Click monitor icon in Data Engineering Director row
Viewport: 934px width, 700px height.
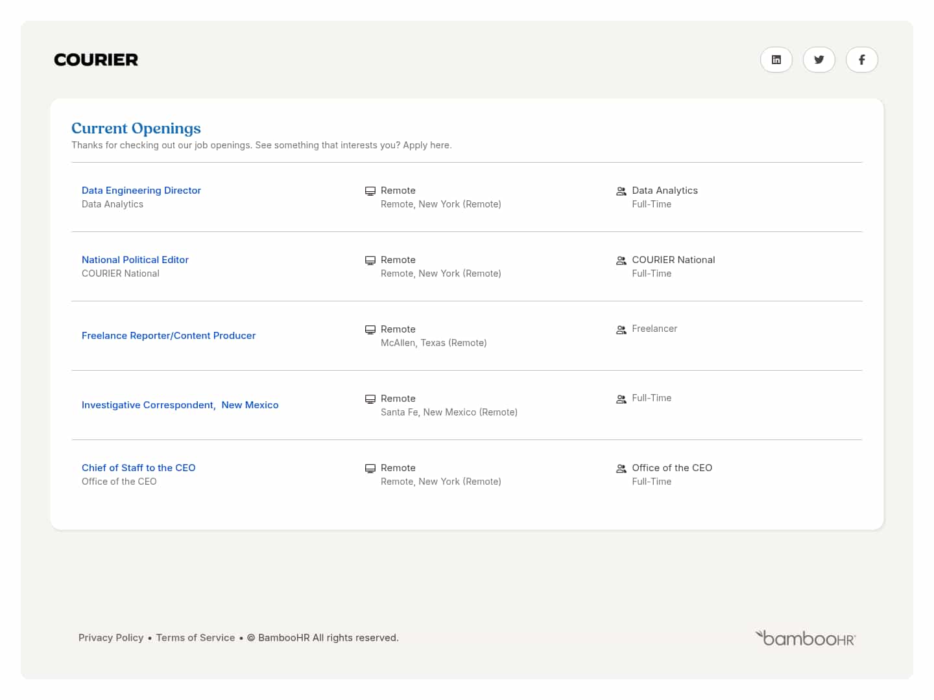pos(370,191)
